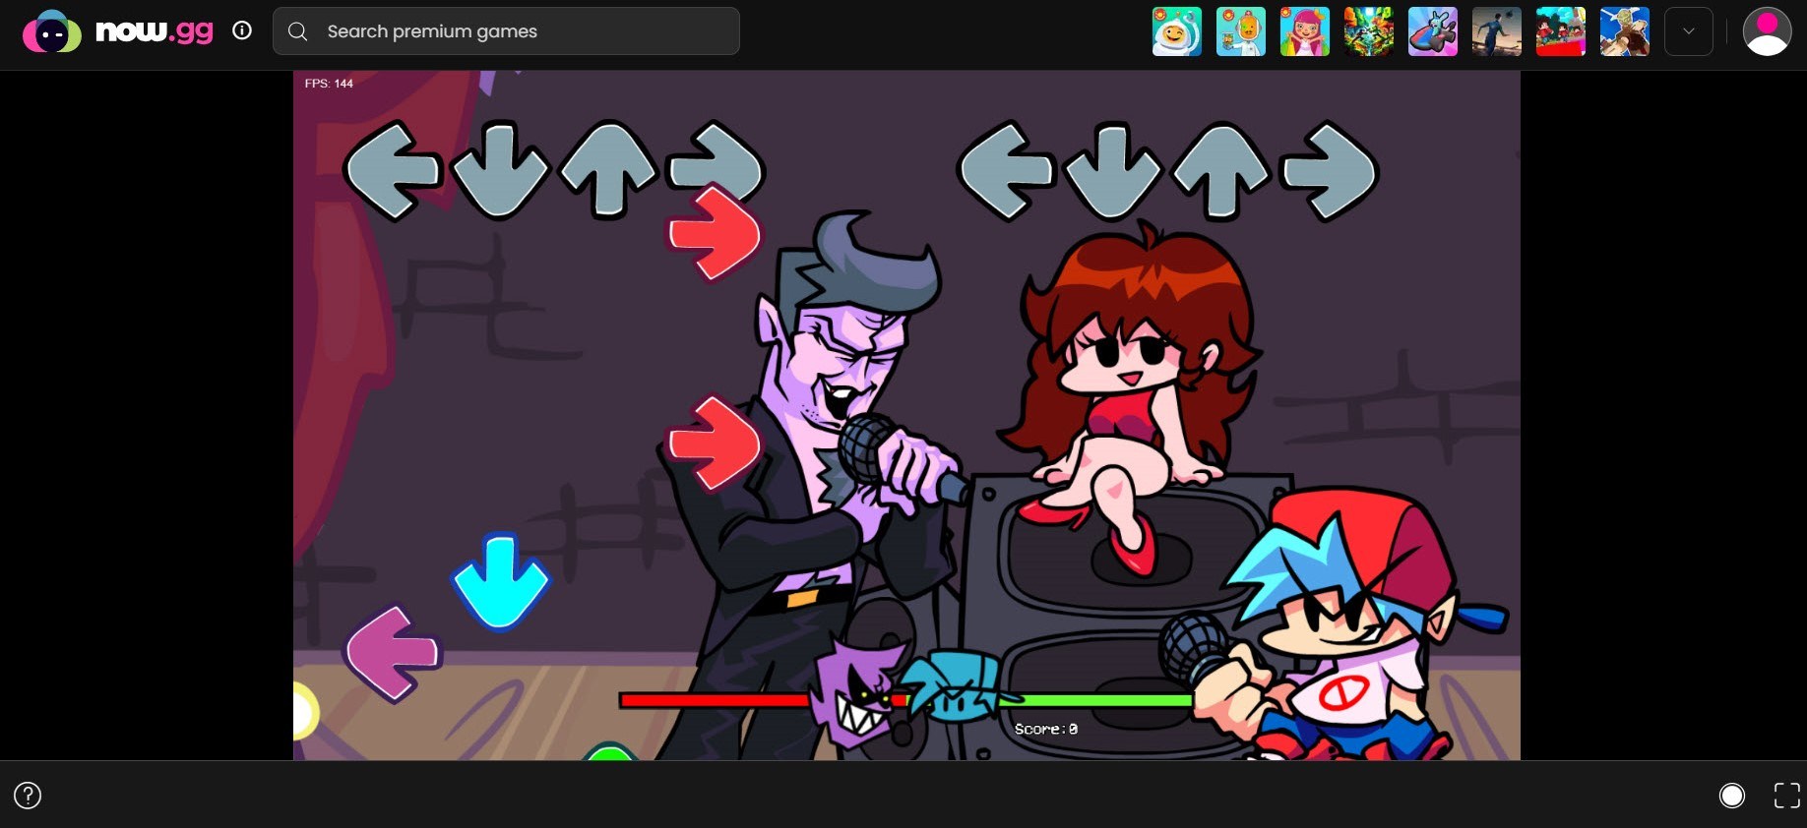Viewport: 1807px width, 828px height.
Task: Open the ragdoll bunny game thumbnail
Action: 1433,31
